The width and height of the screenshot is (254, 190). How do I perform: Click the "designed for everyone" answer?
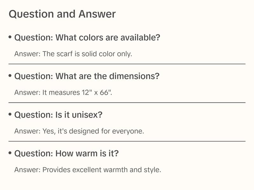tap(79, 131)
